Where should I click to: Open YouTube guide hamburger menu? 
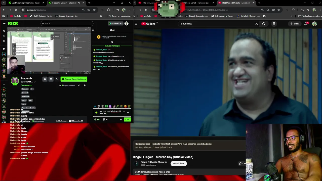click(136, 24)
